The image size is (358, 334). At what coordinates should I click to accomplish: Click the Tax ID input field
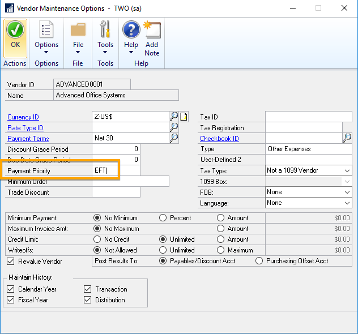tap(309, 117)
